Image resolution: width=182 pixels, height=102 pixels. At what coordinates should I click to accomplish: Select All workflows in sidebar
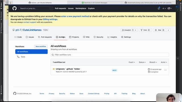pos(32,52)
